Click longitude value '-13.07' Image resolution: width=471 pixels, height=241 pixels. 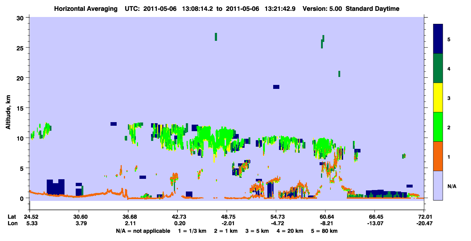coord(375,223)
